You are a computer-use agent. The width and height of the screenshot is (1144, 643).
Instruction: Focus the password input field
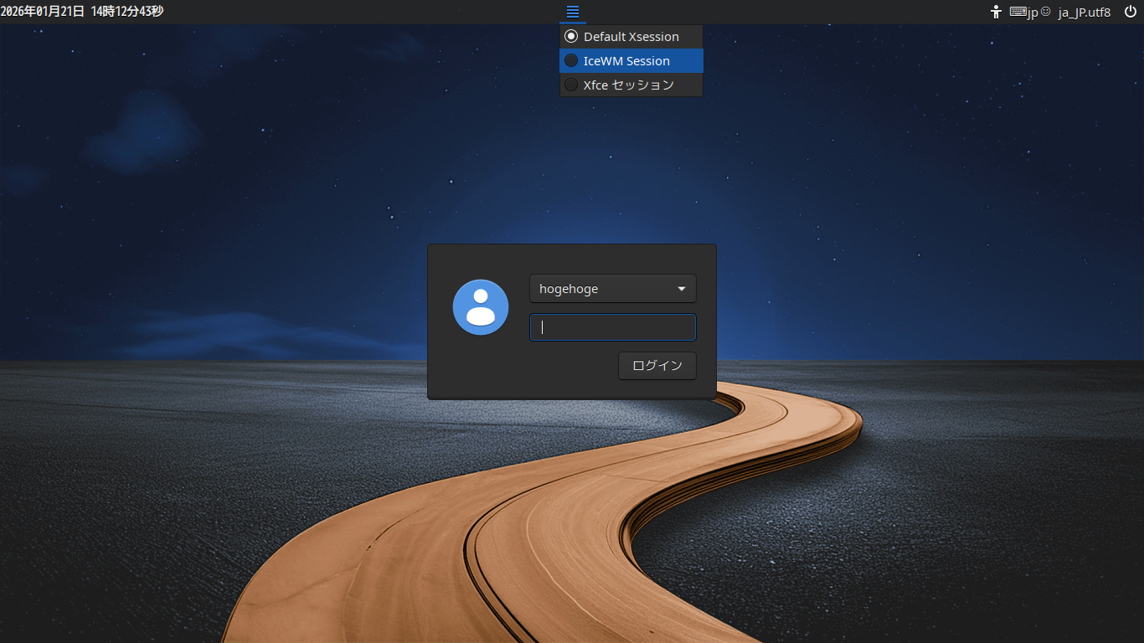pos(613,327)
